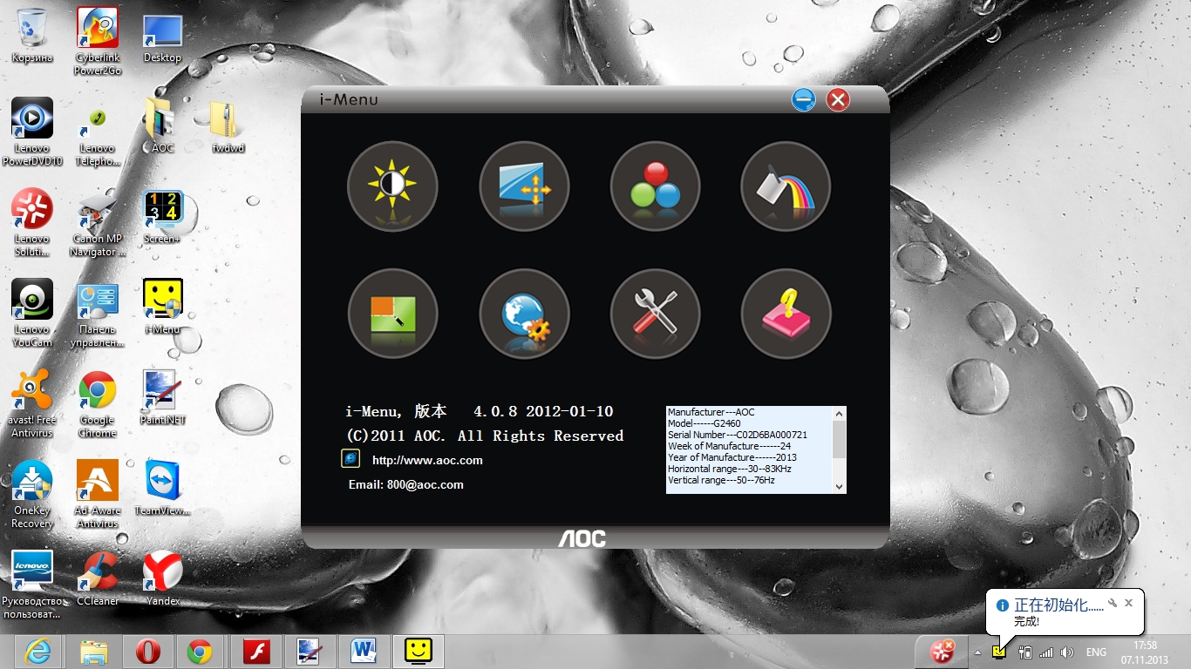Select the Serial Number line in info box
The height and width of the screenshot is (669, 1191).
click(x=738, y=434)
